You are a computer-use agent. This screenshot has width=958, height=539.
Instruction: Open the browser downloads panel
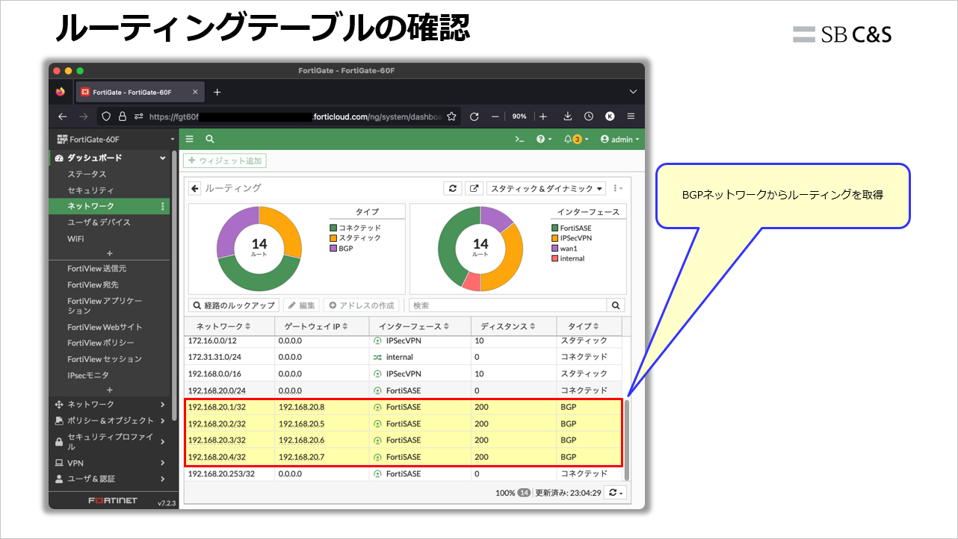tap(568, 116)
